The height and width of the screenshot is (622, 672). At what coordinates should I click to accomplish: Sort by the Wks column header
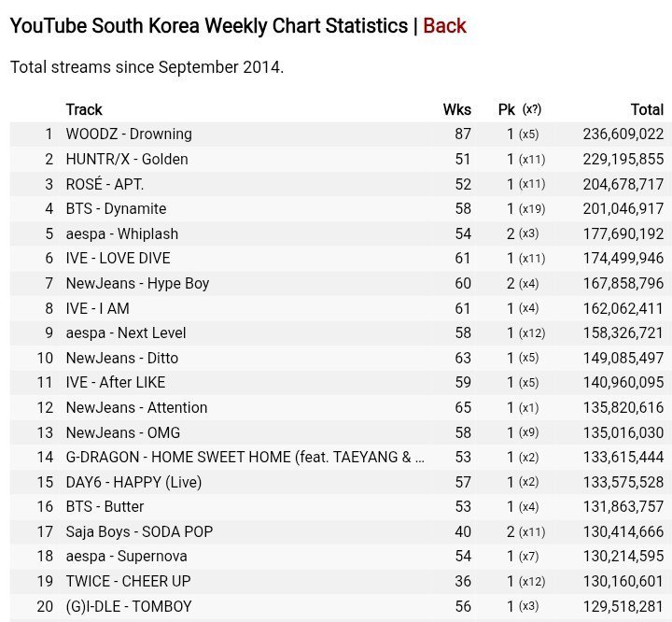tap(456, 110)
